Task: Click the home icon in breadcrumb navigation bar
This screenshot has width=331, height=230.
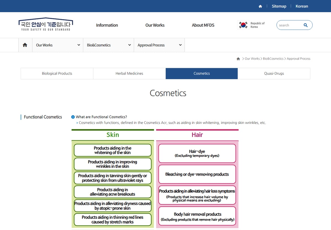Action: tap(25, 45)
